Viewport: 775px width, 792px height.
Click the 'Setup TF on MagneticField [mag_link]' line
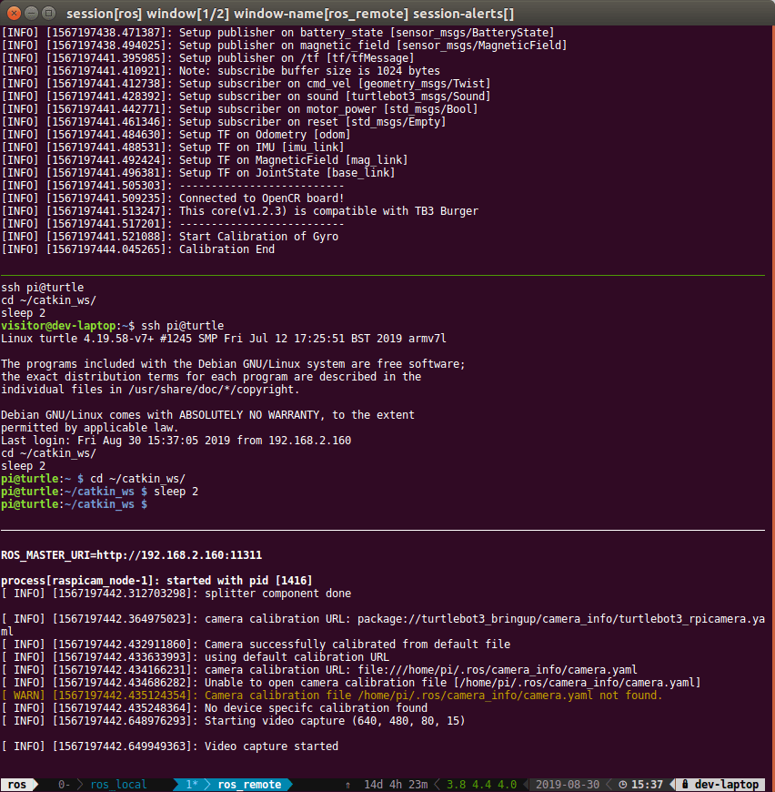coord(205,160)
